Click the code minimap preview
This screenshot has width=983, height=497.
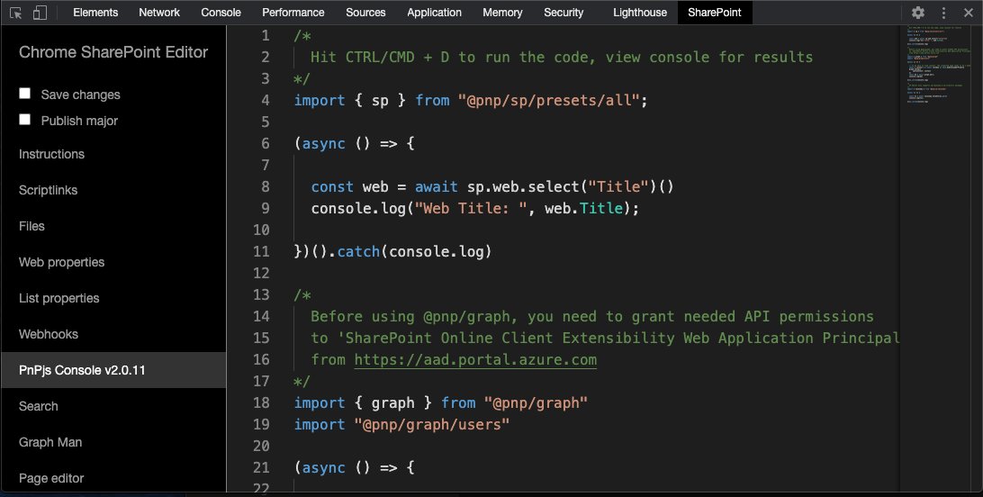939,63
